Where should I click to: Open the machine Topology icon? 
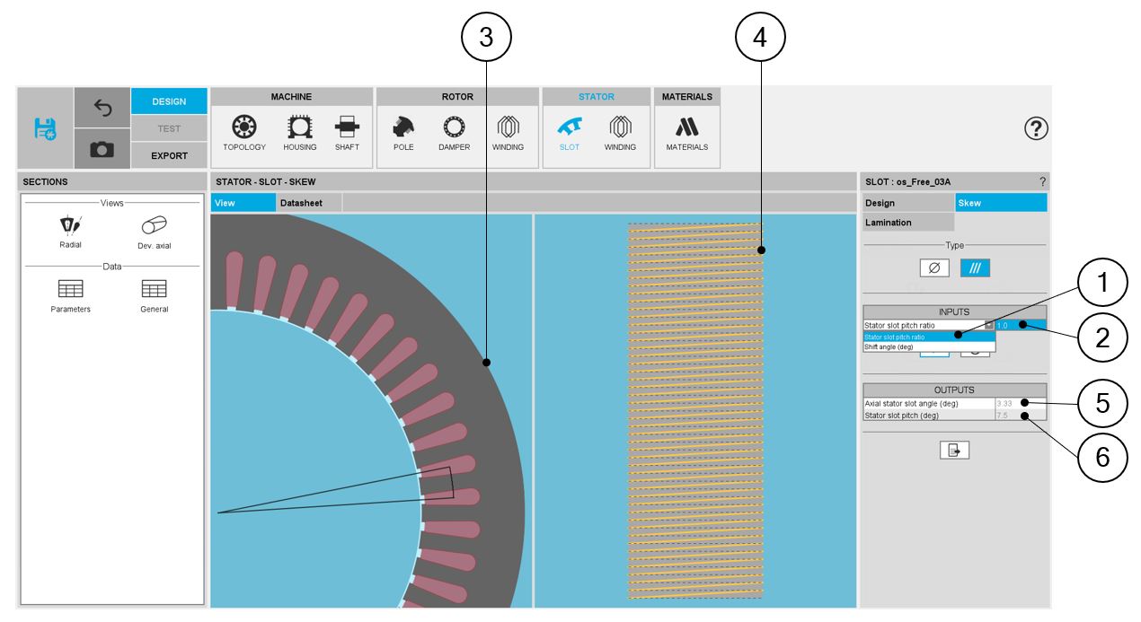pos(244,132)
